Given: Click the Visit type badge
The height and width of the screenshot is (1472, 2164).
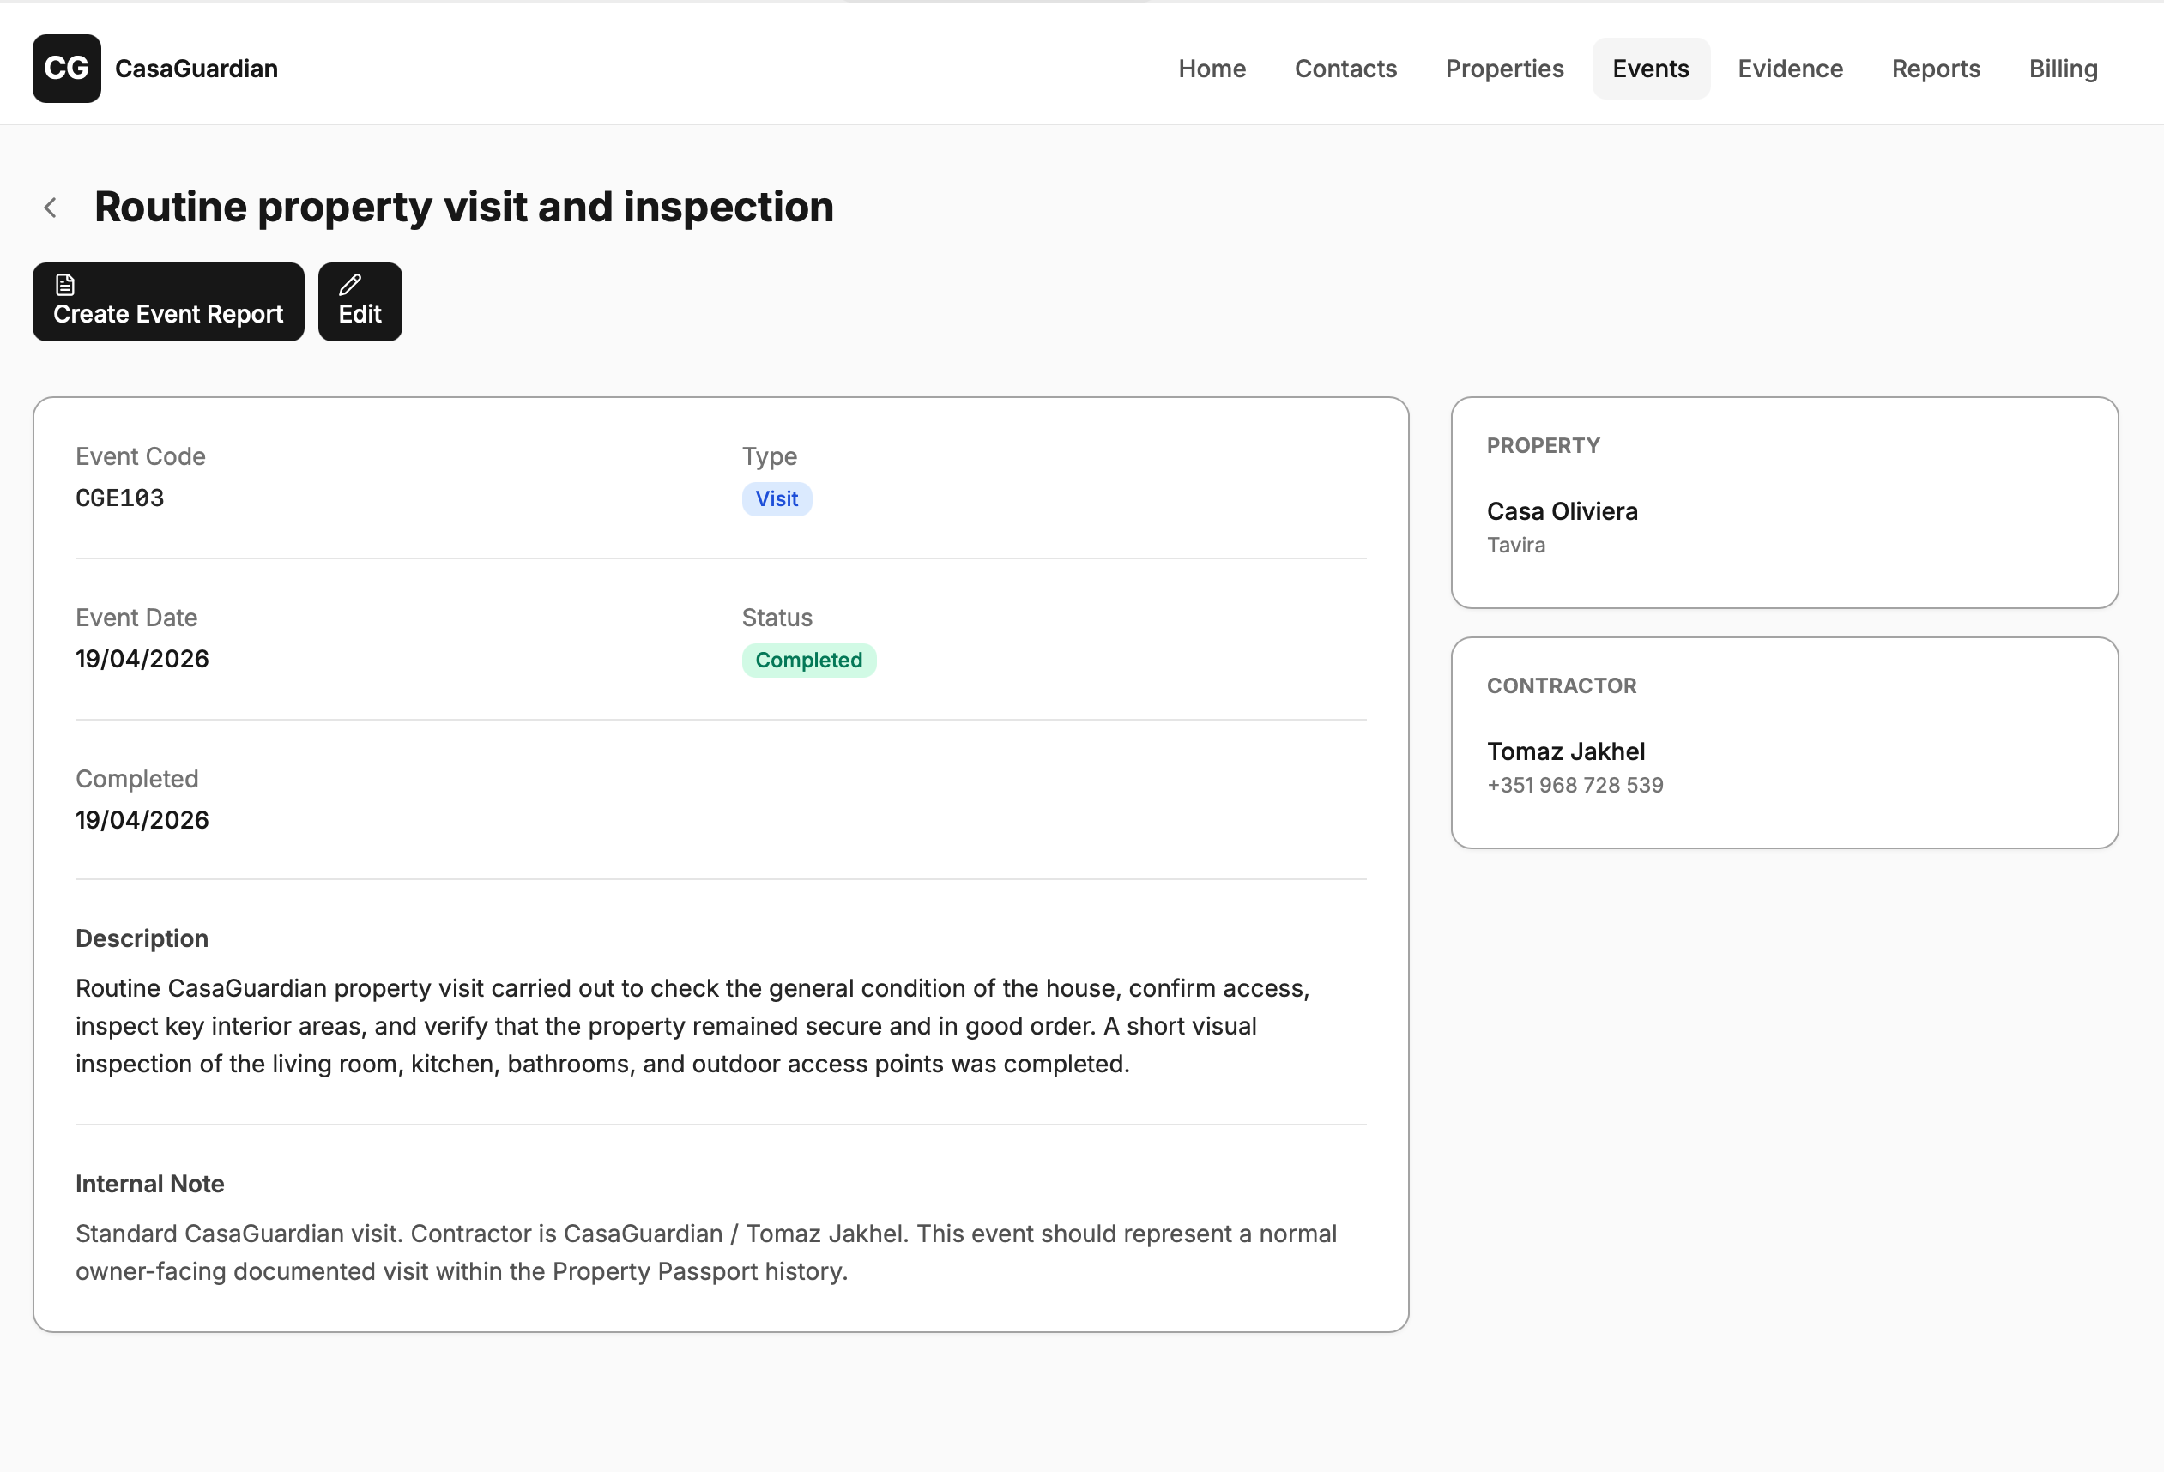Looking at the screenshot, I should (x=777, y=499).
